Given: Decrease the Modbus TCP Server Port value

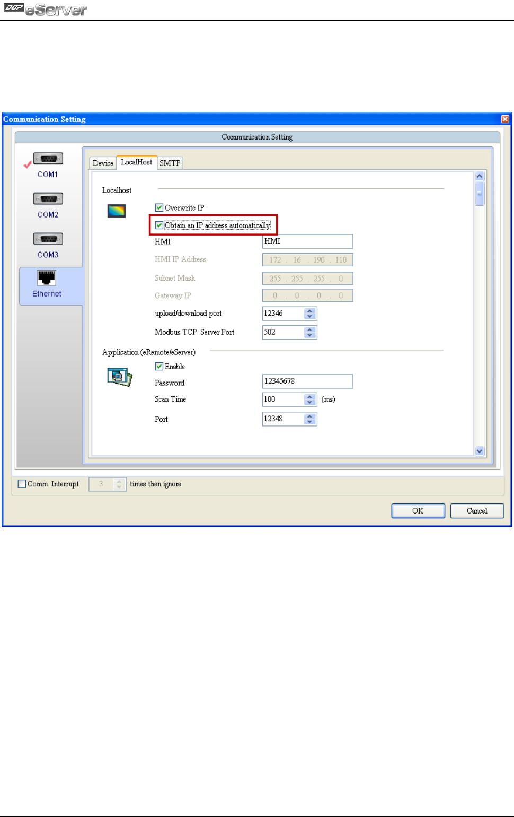Looking at the screenshot, I should [x=310, y=335].
